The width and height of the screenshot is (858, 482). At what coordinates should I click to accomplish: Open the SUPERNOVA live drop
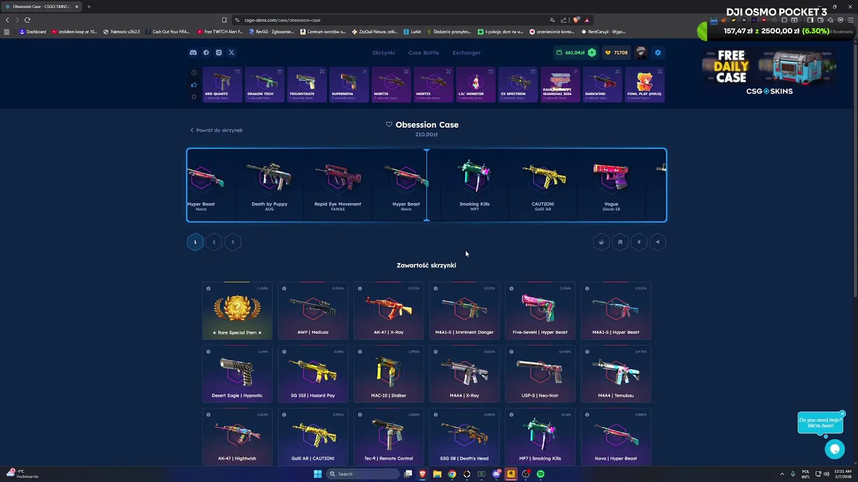[x=349, y=84]
